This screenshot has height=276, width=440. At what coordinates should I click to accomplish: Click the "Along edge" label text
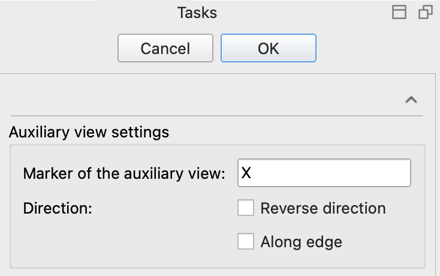[301, 242]
